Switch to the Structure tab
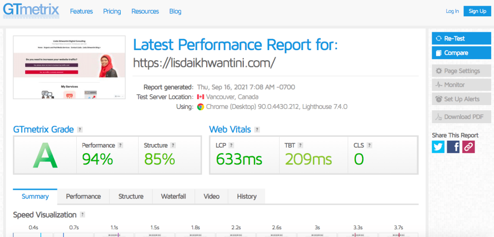 point(131,197)
